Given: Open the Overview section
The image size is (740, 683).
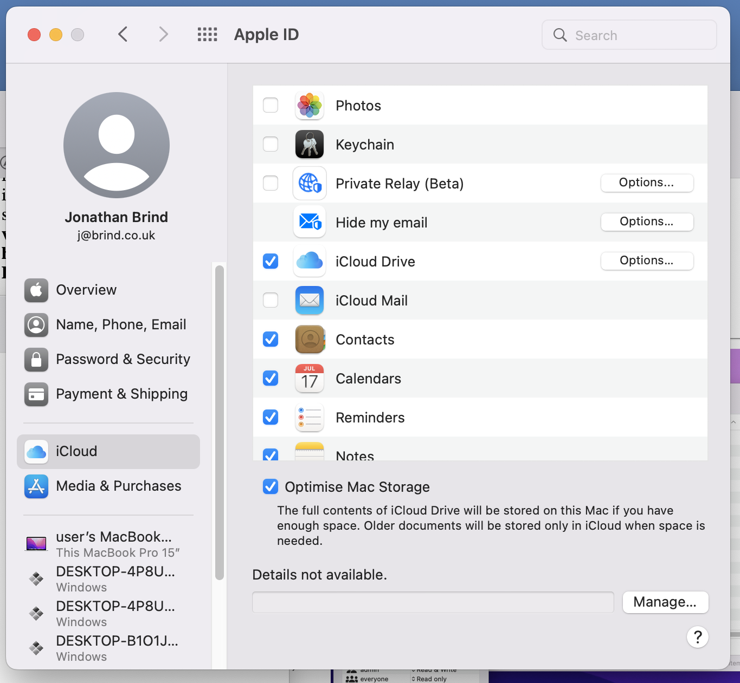Looking at the screenshot, I should [x=108, y=290].
